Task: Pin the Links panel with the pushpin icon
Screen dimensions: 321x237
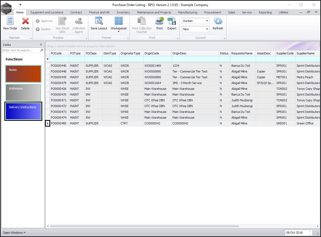Action: pyautogui.click(x=41, y=45)
